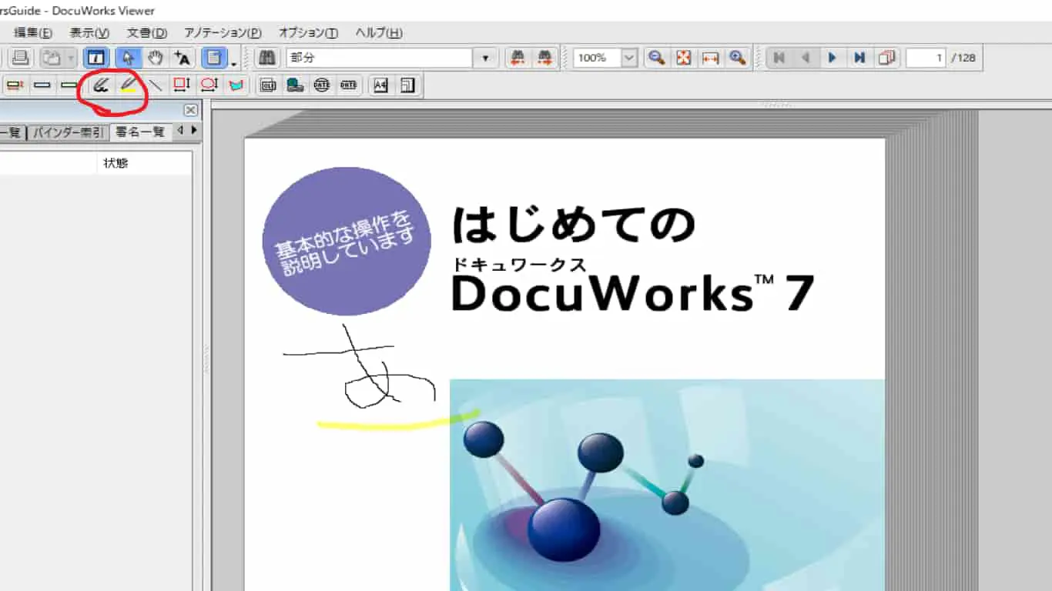Go to the previous page
Viewport: 1052px width, 591px height.
pos(806,58)
